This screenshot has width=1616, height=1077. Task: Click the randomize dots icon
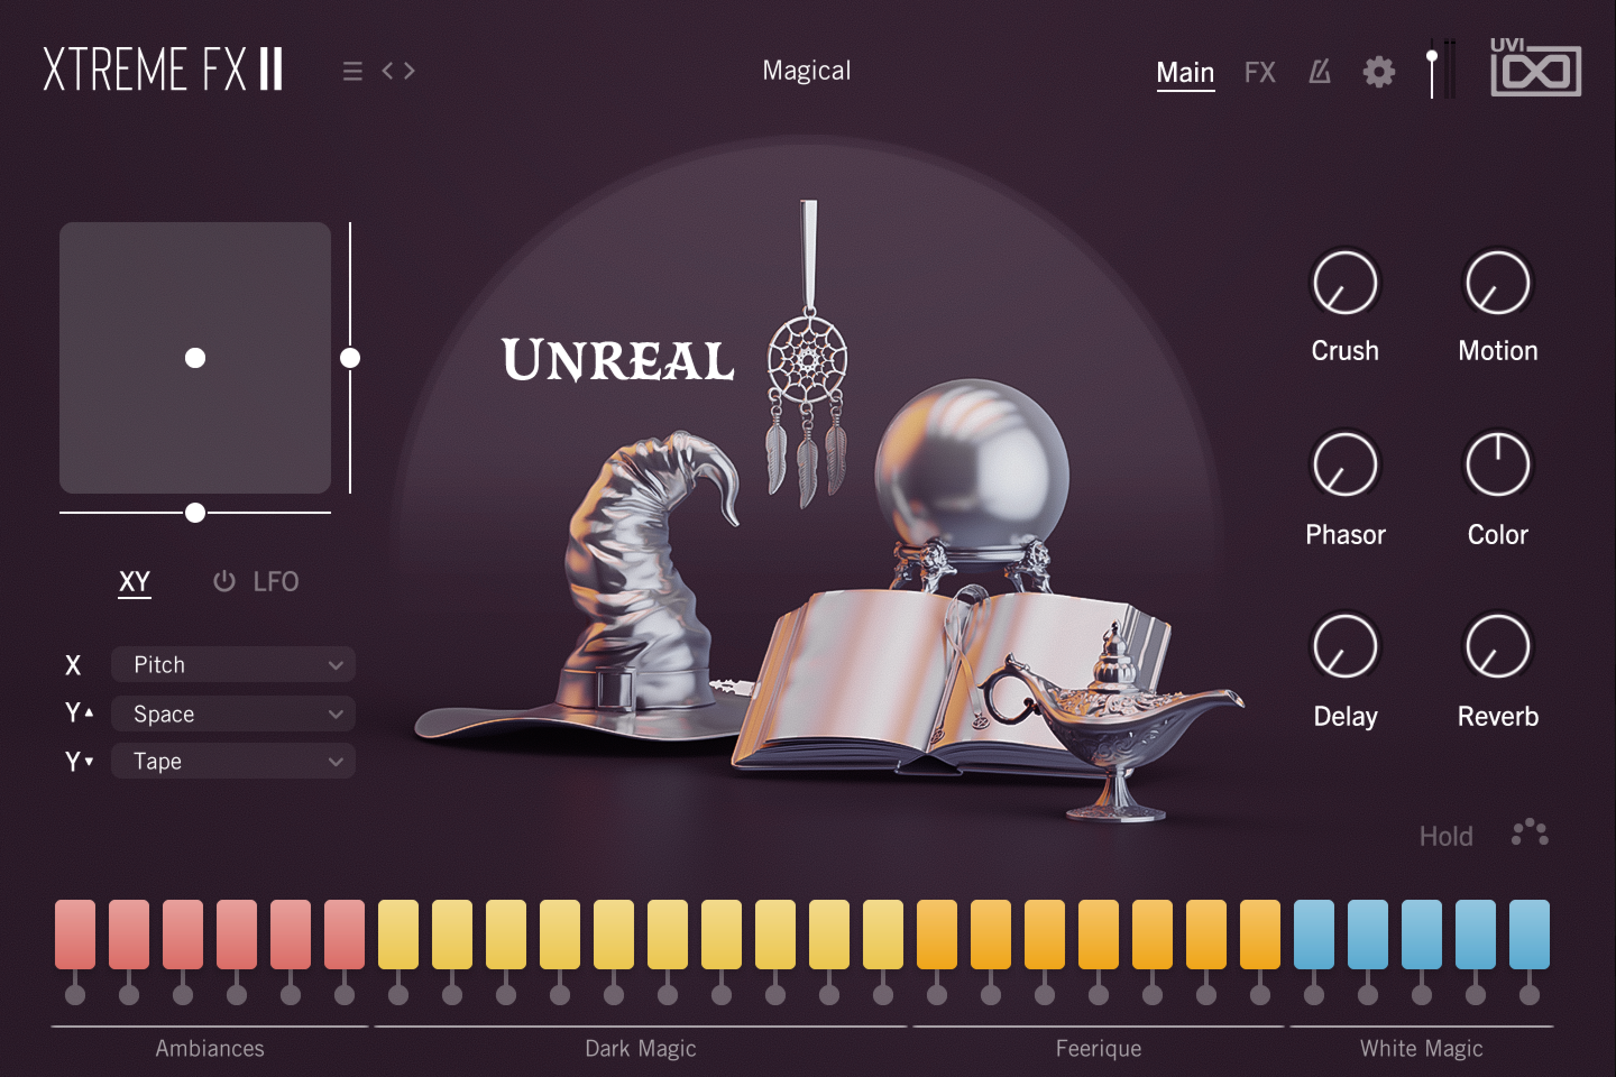pos(1530,832)
